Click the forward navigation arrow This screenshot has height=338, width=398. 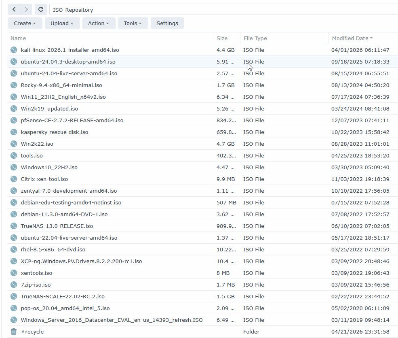26,9
